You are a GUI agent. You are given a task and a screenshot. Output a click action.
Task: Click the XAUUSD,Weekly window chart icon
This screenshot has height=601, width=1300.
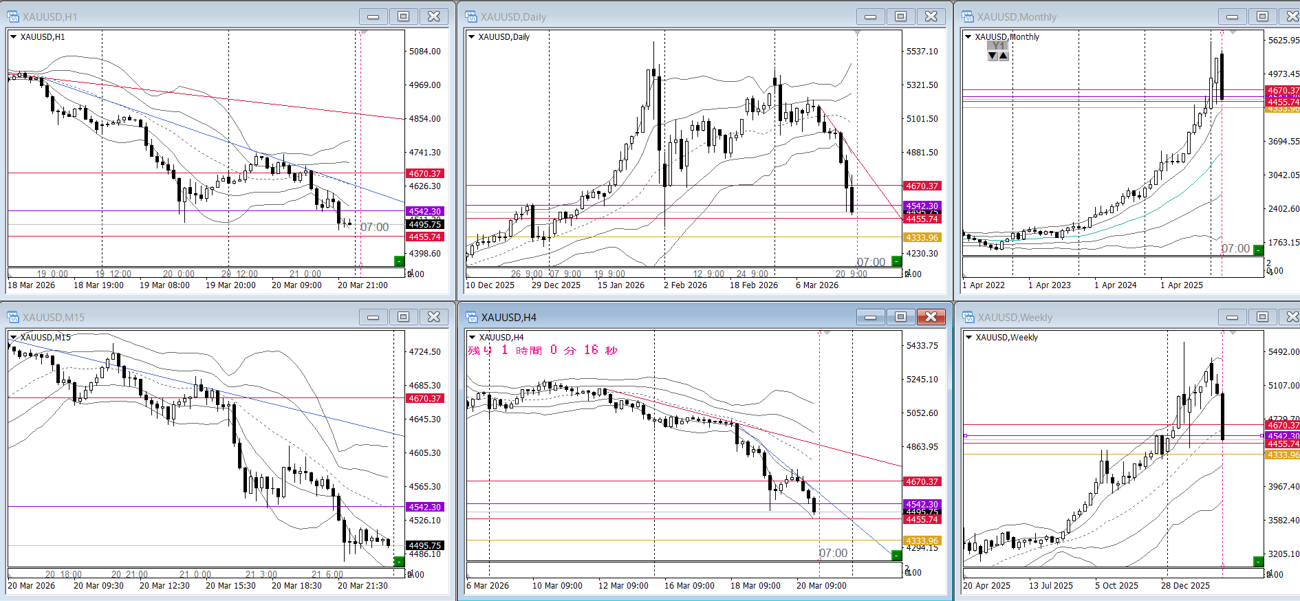[968, 317]
